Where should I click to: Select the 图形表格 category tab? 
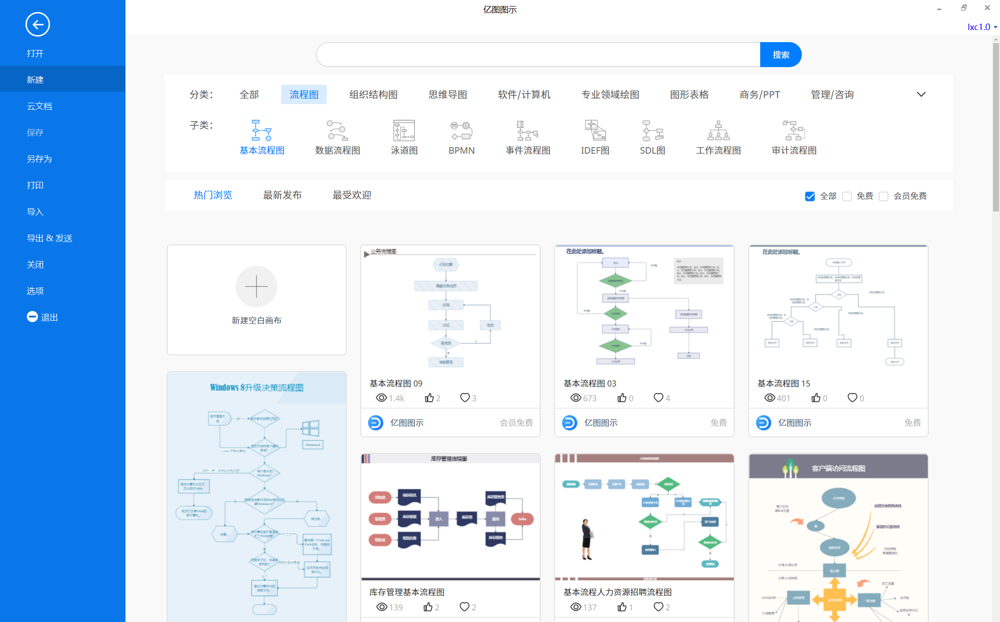(x=689, y=94)
